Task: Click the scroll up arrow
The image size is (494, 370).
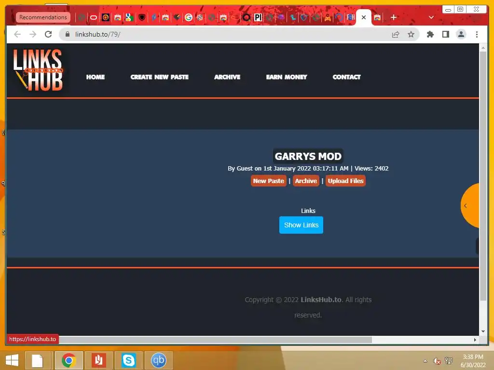Action: tap(483, 48)
